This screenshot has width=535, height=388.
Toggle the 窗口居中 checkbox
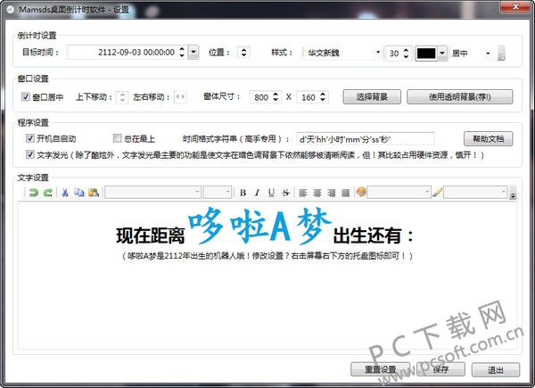(26, 96)
